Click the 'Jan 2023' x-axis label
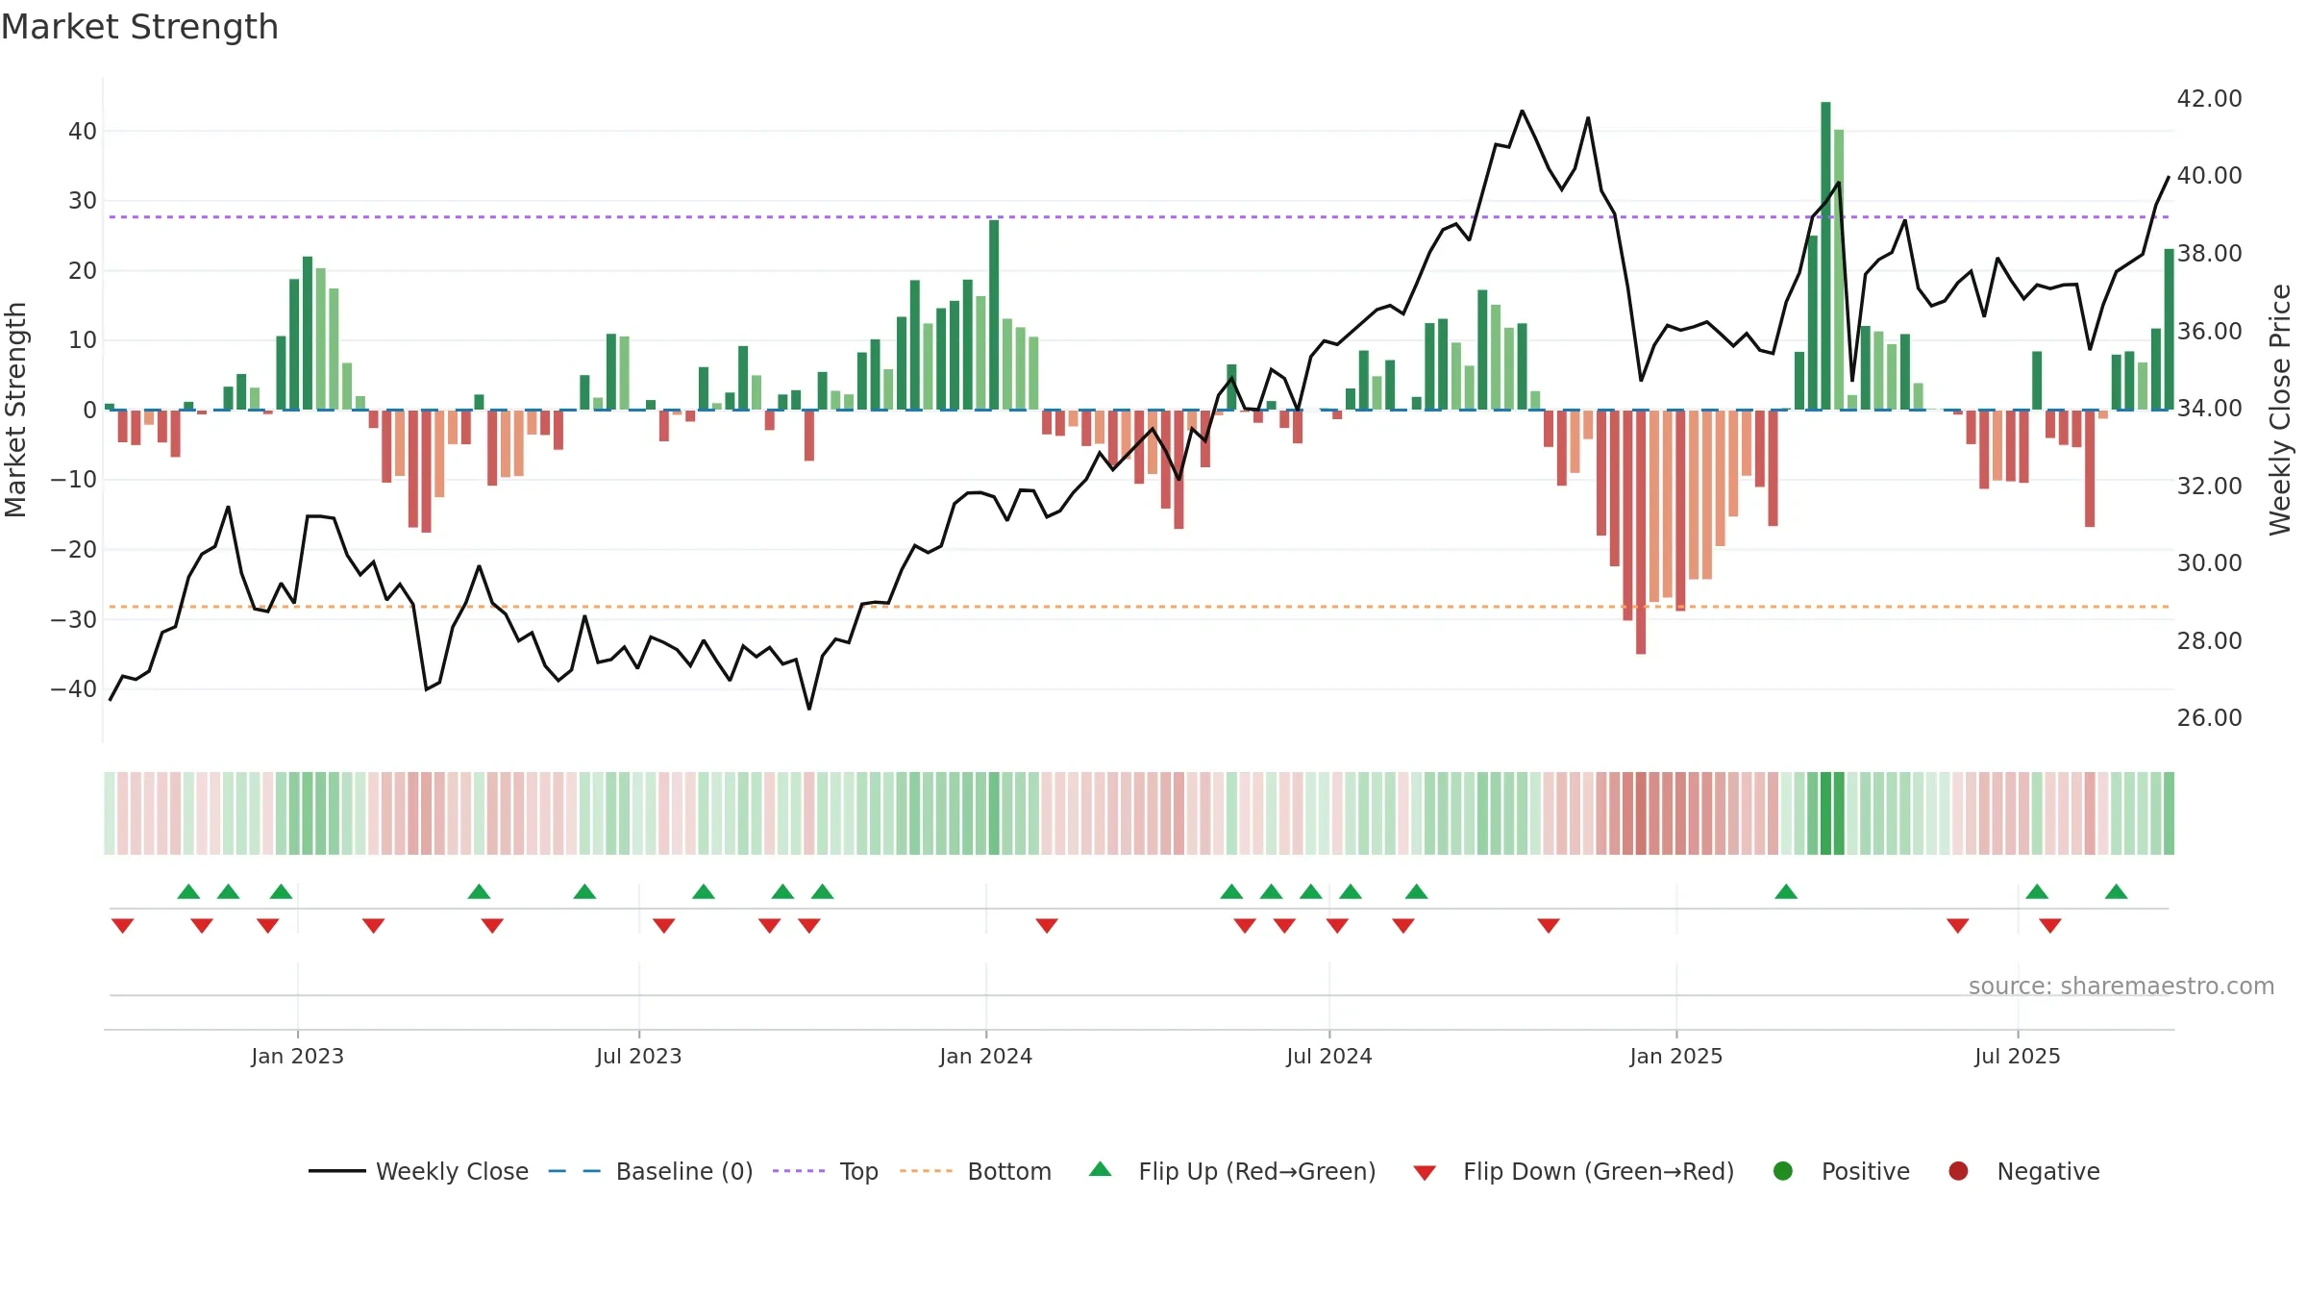Screen dimensions: 2307x1298 297,1056
